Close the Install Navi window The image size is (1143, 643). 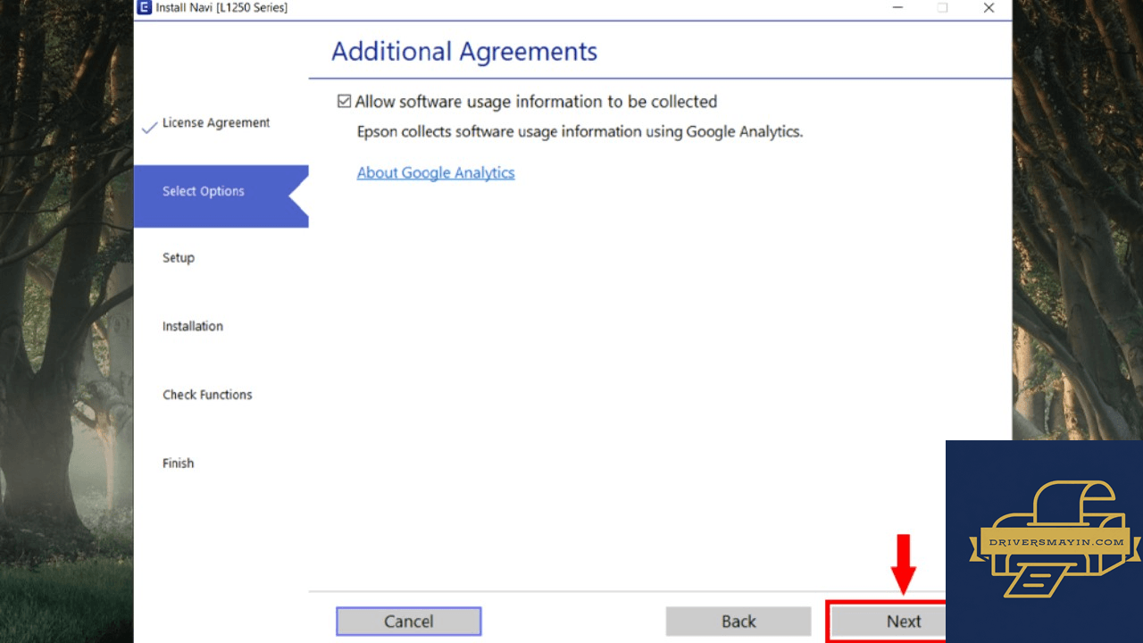tap(989, 8)
